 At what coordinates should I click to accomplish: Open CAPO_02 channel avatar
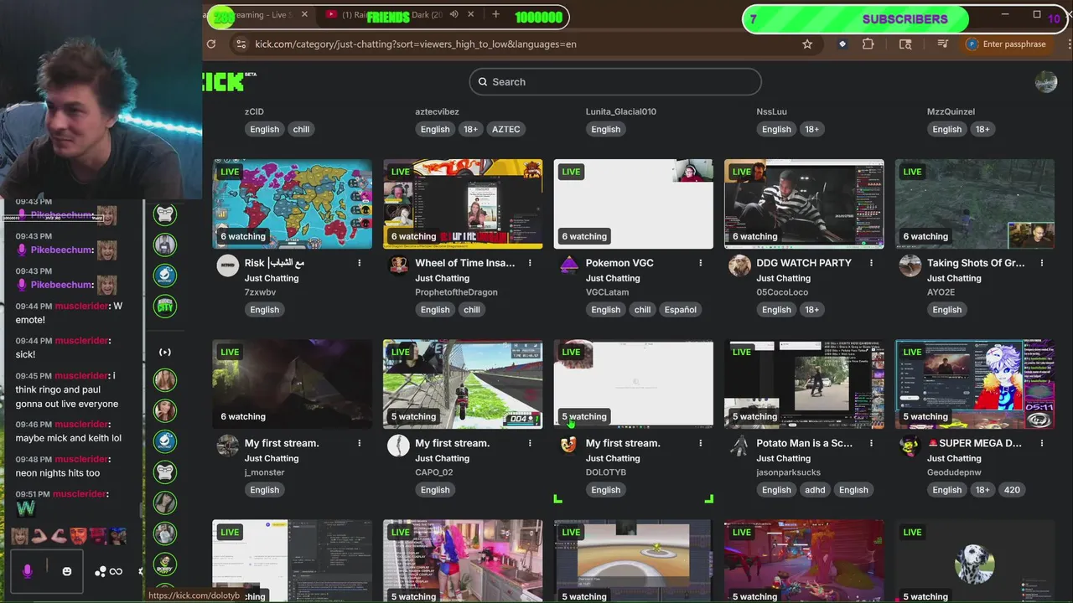(x=398, y=446)
